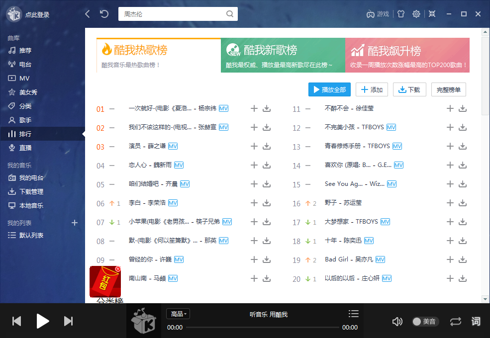Viewport: 490px width, 338px height.
Task: Click the search magnifier icon
Action: [230, 14]
